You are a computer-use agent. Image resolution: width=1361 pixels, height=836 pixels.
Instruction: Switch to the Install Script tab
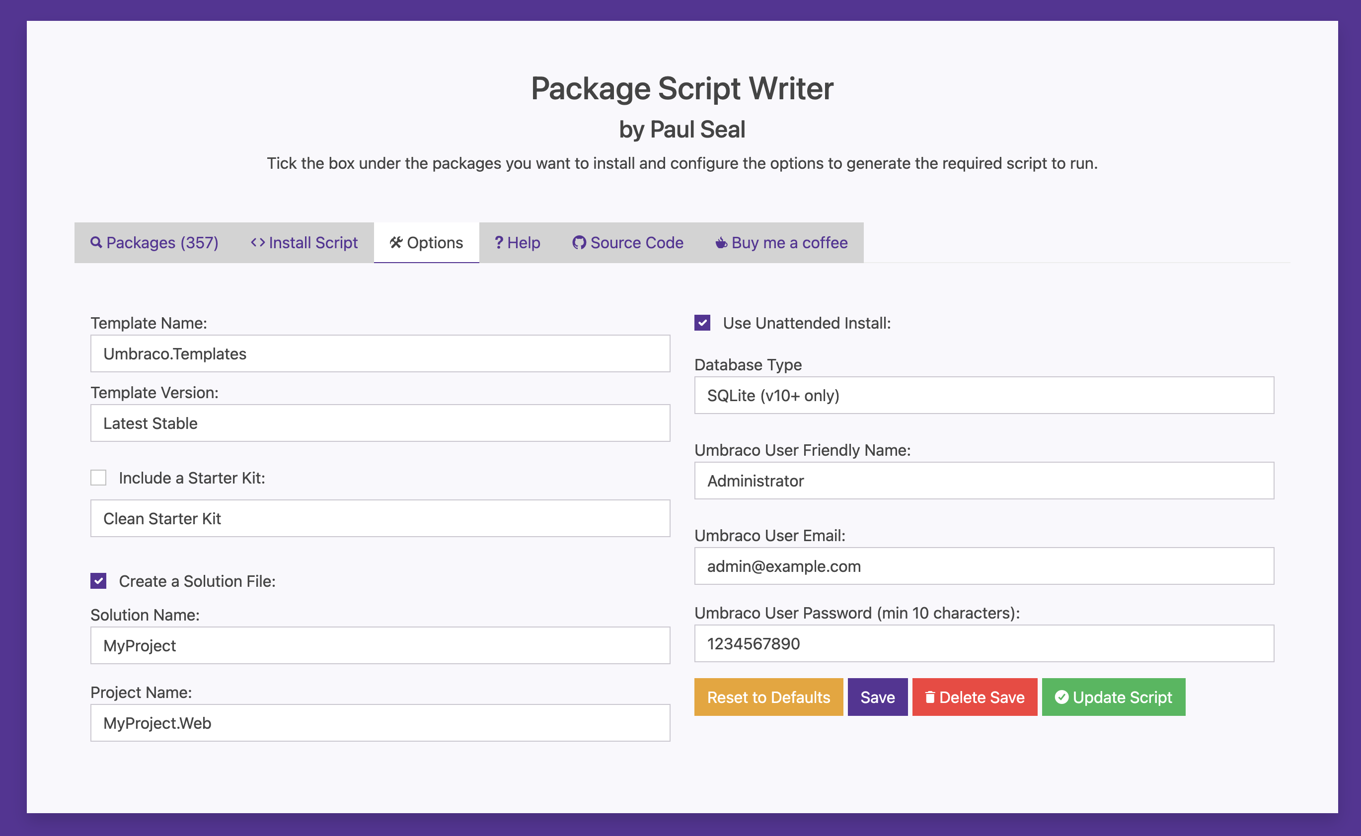pyautogui.click(x=304, y=243)
